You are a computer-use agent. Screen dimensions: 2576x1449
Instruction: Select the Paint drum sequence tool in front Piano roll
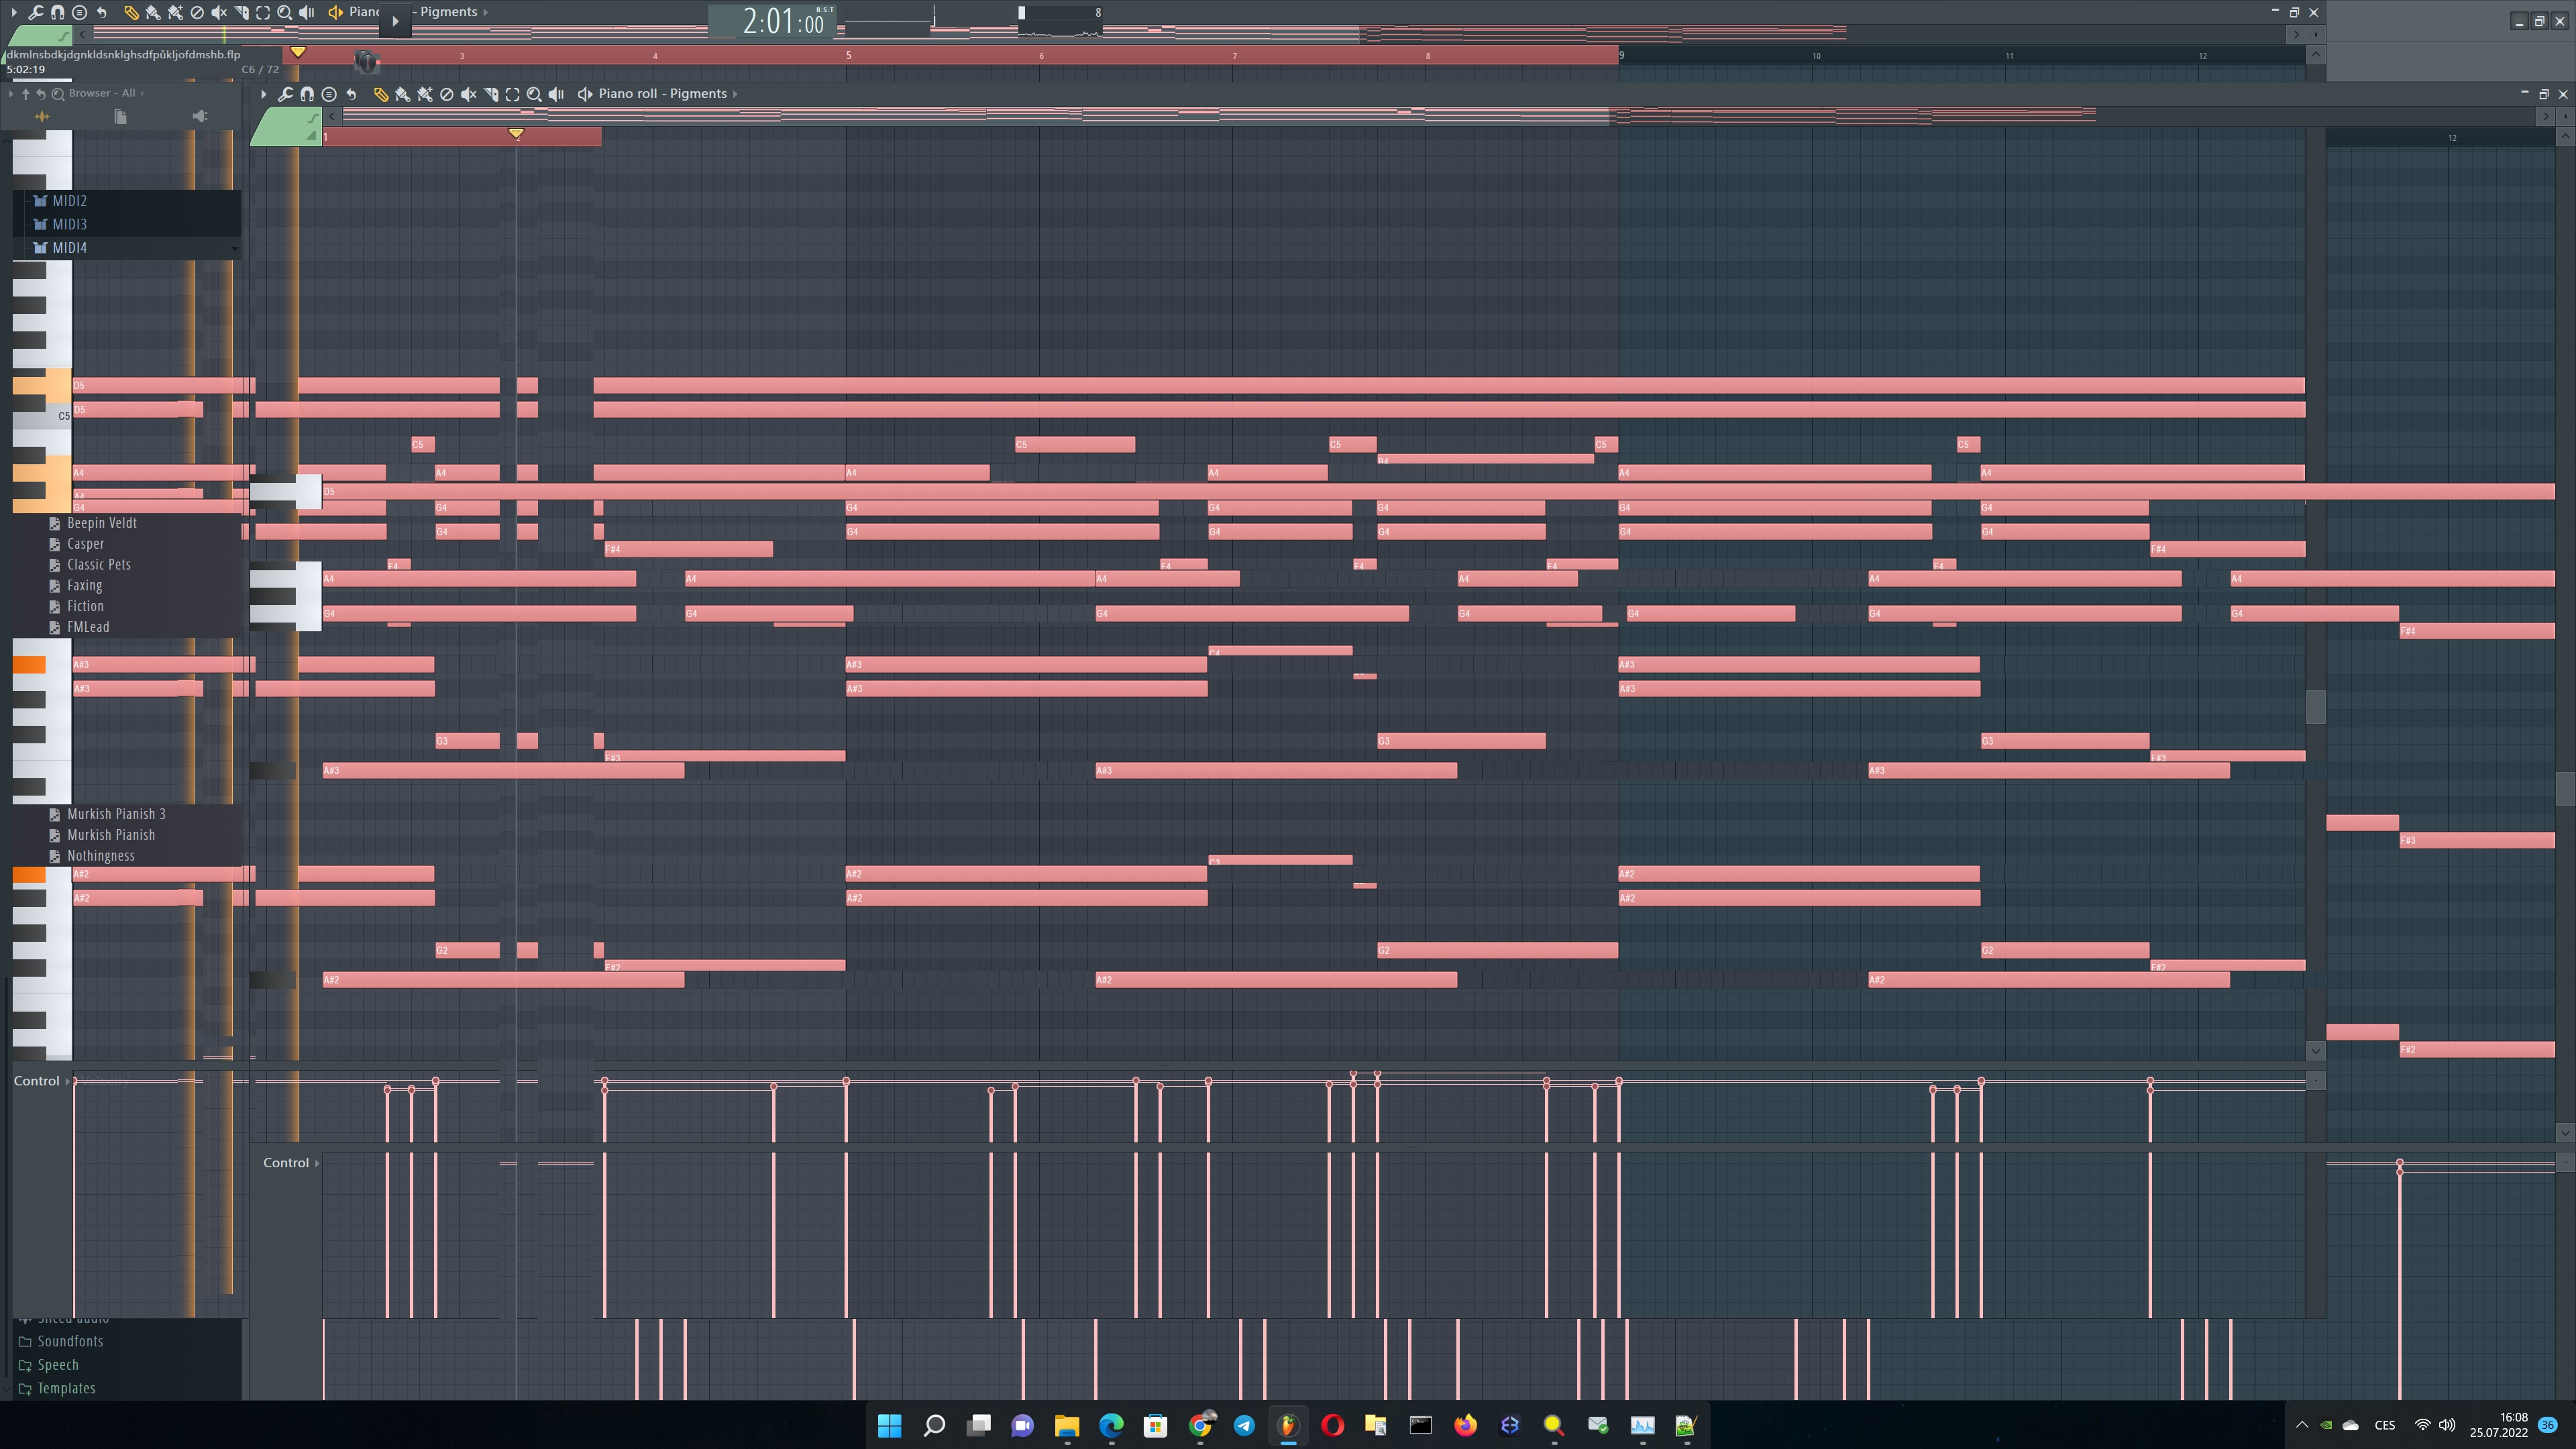pyautogui.click(x=425, y=94)
